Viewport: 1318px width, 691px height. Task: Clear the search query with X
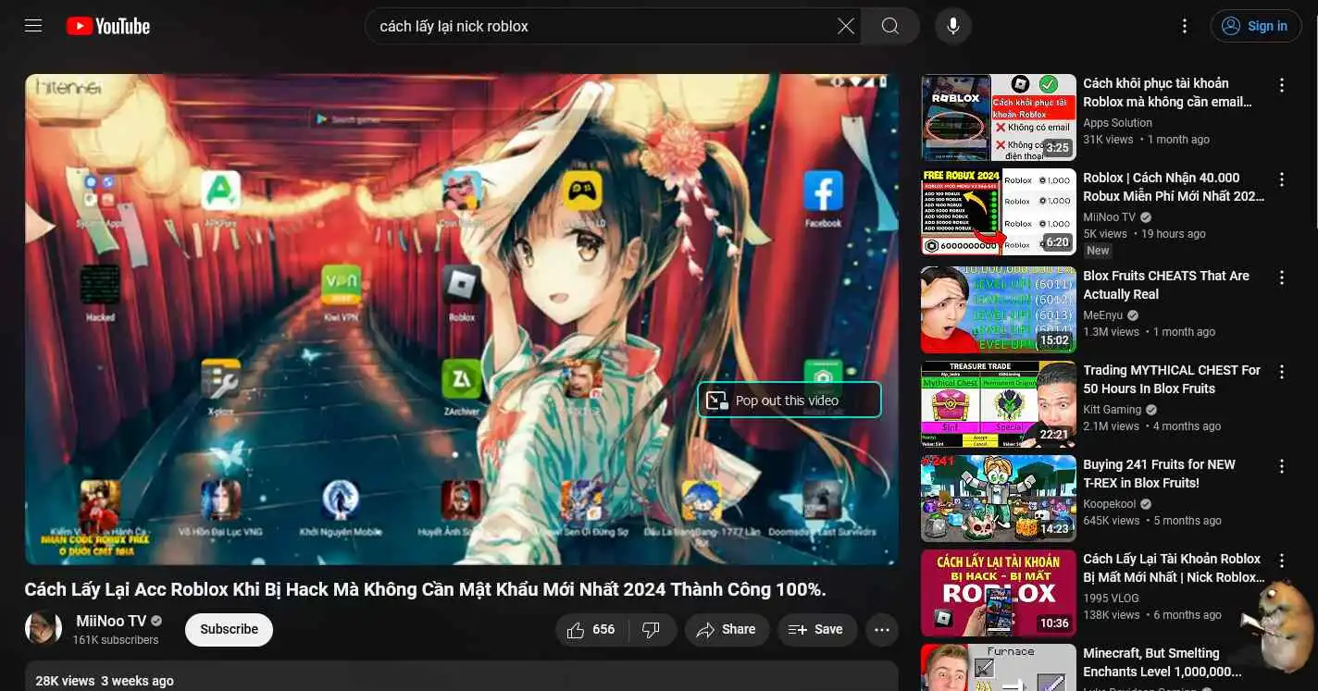tap(845, 26)
